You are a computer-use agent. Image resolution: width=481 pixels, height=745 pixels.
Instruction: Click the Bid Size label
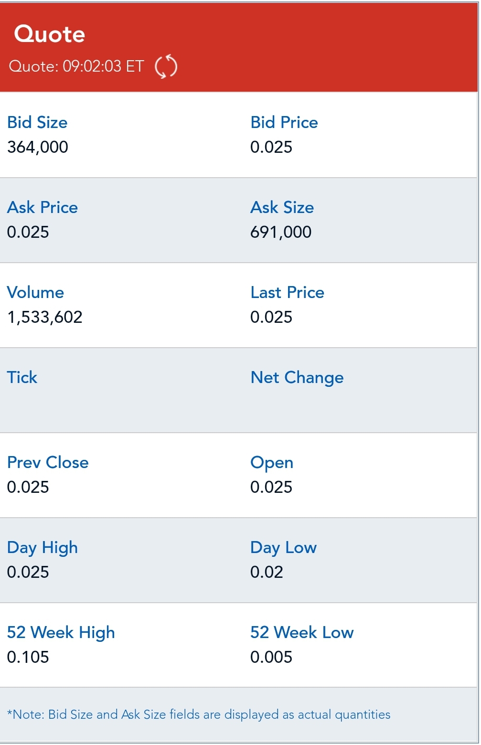(x=37, y=123)
